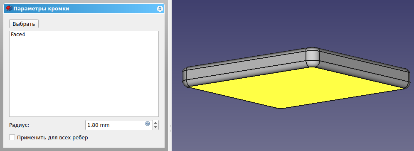This screenshot has width=414, height=151.
Task: Enable Применить для всех ребер checkbox
Action: (12, 138)
